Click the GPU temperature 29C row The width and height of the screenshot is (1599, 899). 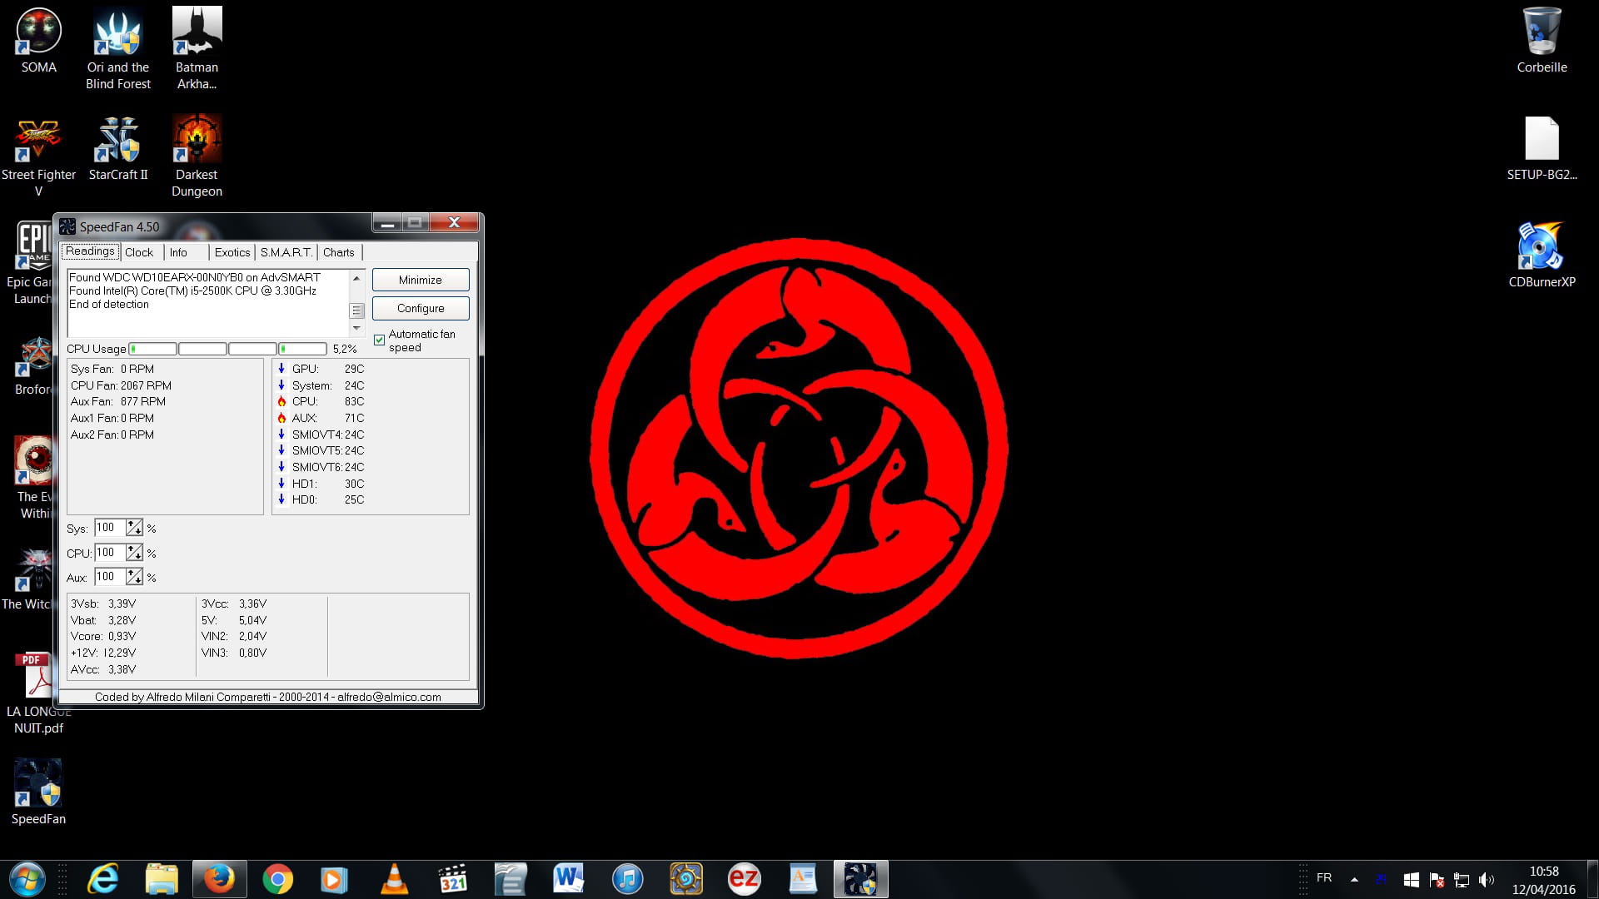(321, 369)
